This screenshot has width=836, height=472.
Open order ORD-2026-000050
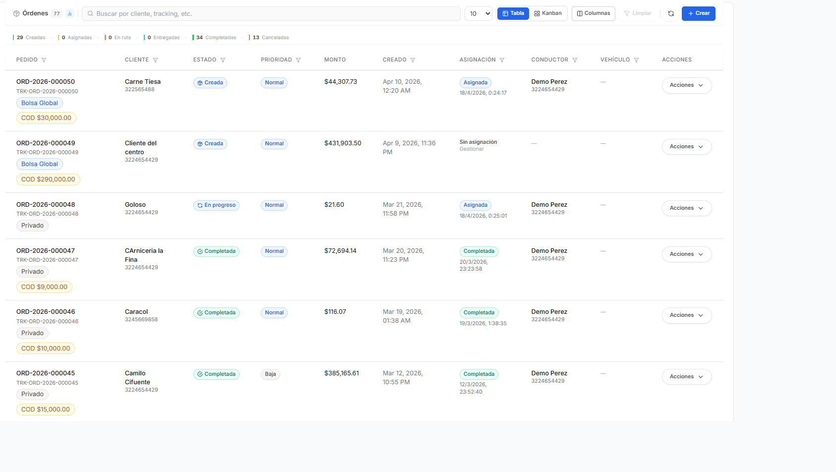point(46,82)
